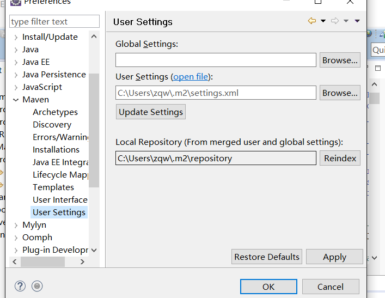Click Browse next to Global Settings

[340, 60]
